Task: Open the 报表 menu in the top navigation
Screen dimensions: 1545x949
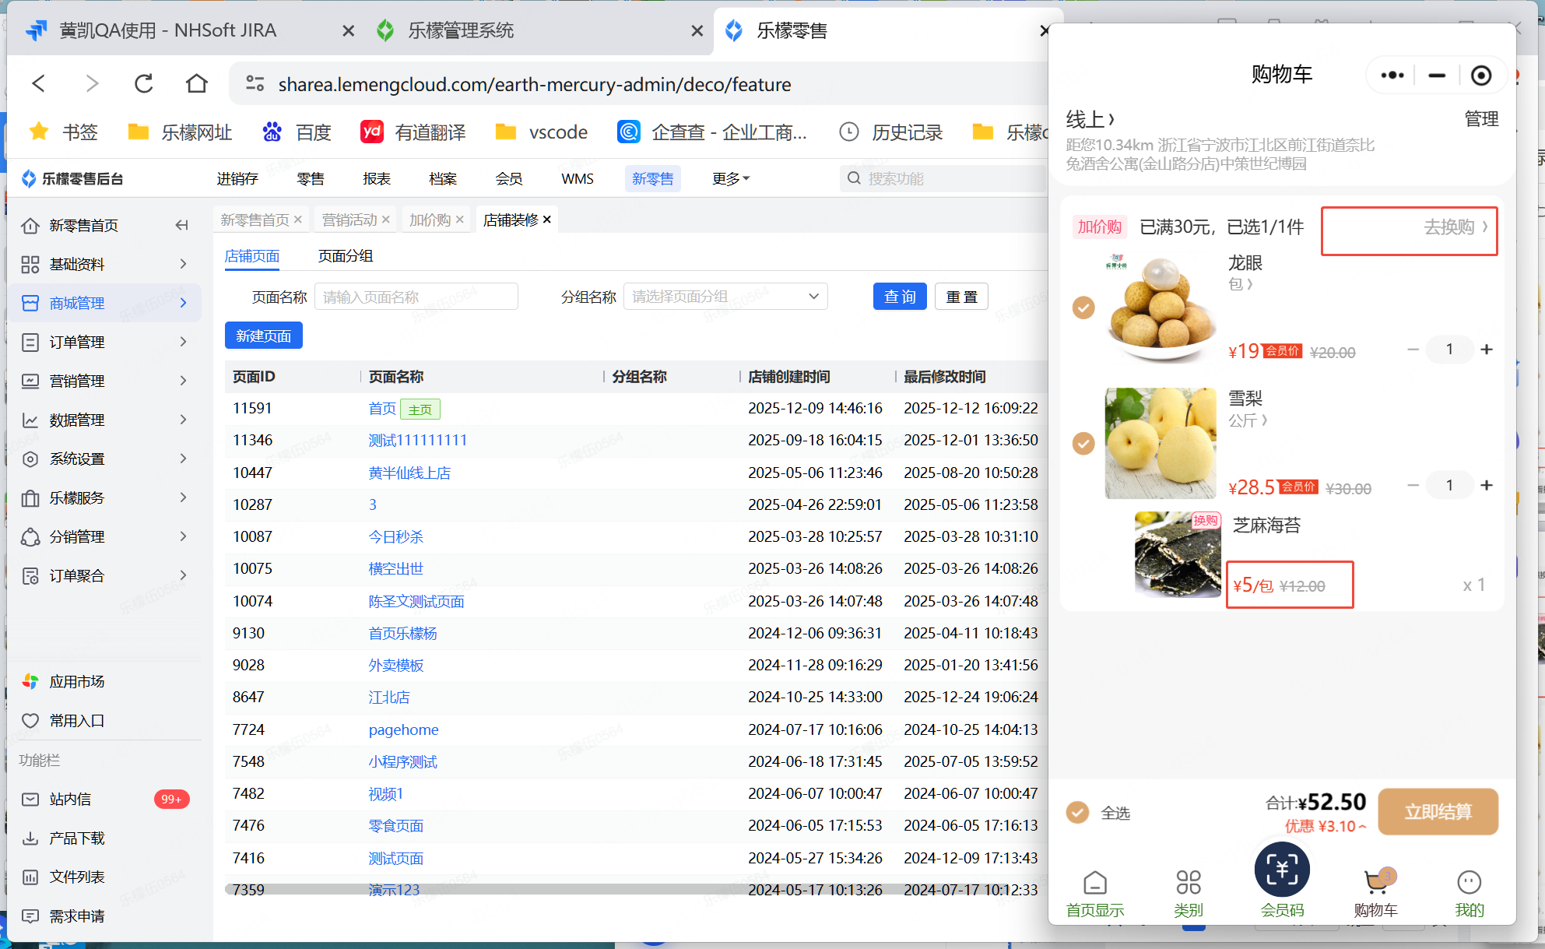Action: pyautogui.click(x=377, y=179)
